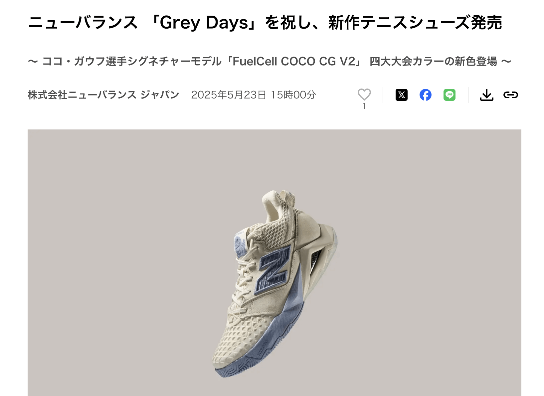Click the phrase 四大大会カラーの新色登場 in the subtitle
This screenshot has height=396, width=544.
pyautogui.click(x=433, y=61)
